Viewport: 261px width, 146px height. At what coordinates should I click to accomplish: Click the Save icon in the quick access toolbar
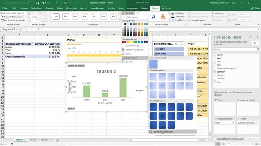tap(38, 3)
